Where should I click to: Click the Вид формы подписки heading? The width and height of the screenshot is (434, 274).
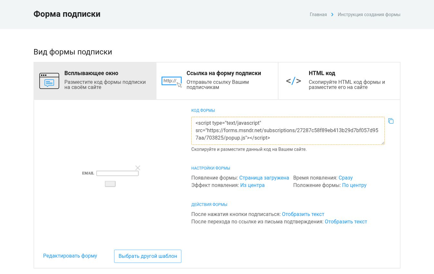73,52
